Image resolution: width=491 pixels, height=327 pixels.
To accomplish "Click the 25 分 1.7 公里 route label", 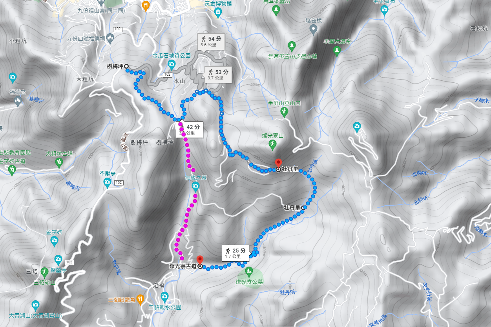I will pyautogui.click(x=235, y=253).
